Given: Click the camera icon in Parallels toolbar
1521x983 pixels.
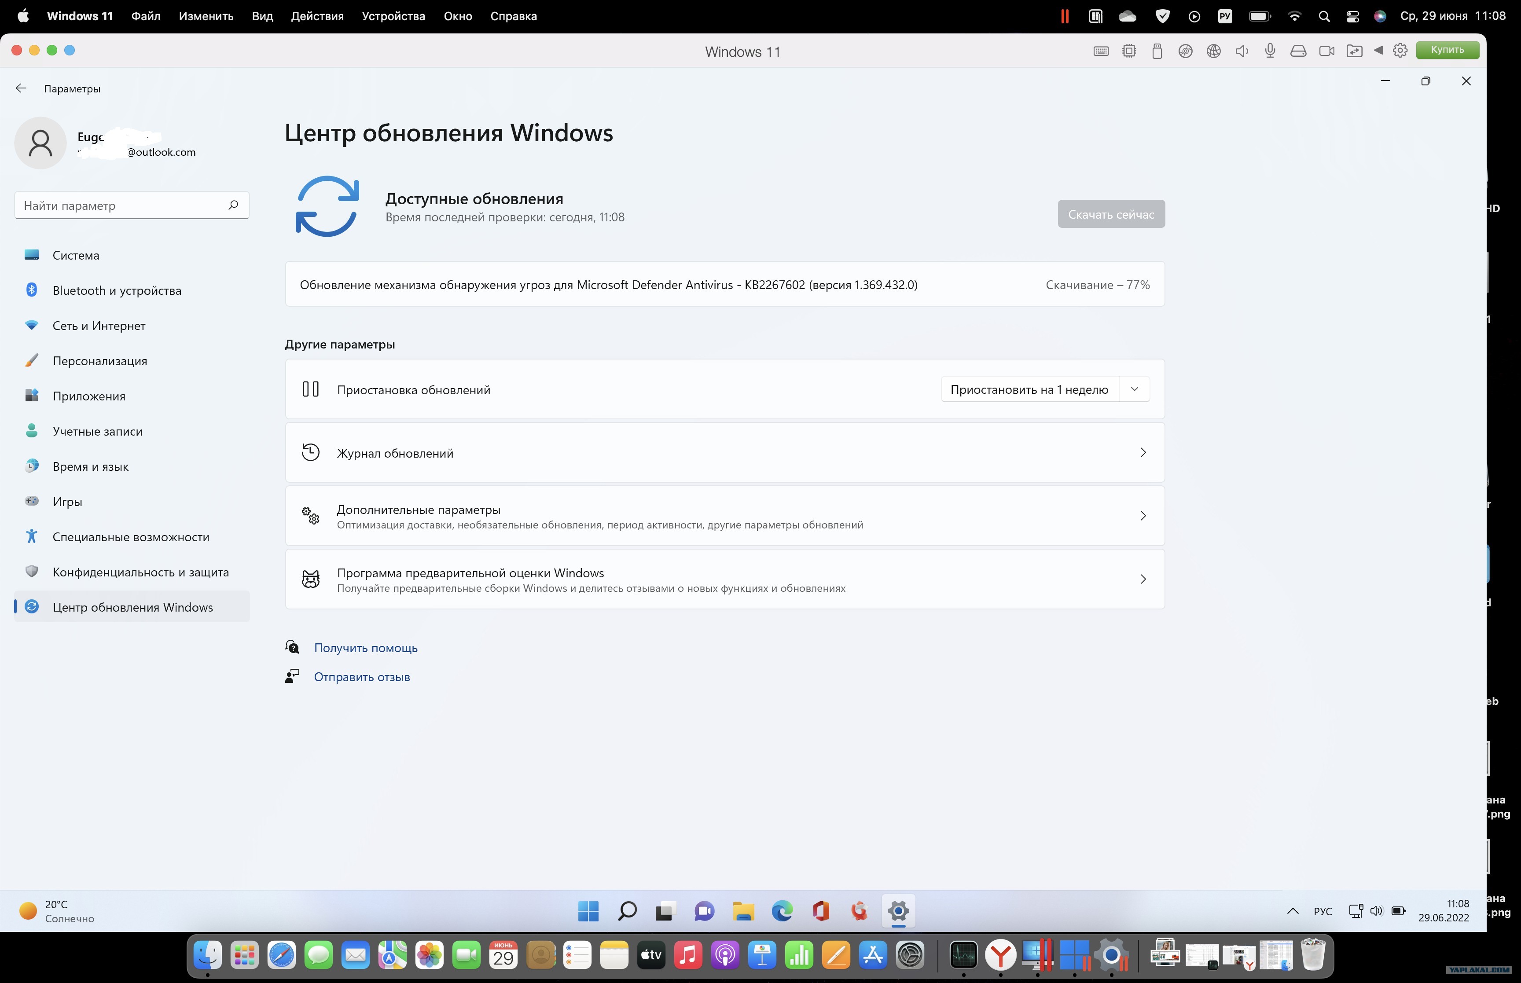Looking at the screenshot, I should [1327, 51].
